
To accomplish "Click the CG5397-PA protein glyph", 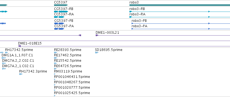I will coord(59,29).
